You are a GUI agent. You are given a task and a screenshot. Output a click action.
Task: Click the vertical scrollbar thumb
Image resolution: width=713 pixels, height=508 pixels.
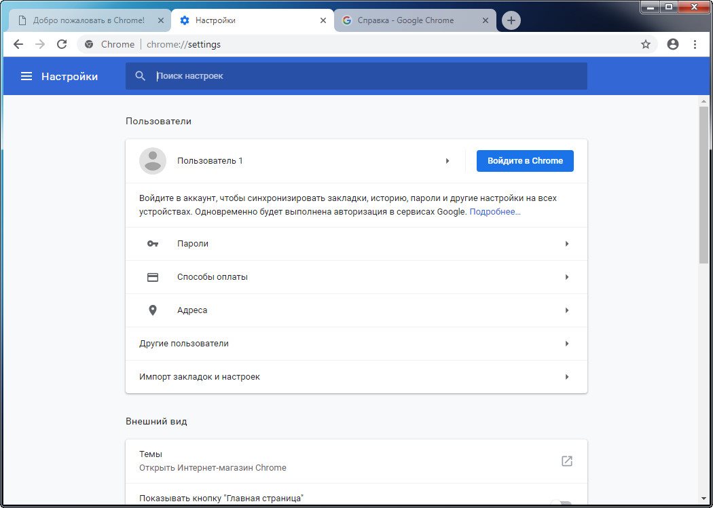(703, 183)
